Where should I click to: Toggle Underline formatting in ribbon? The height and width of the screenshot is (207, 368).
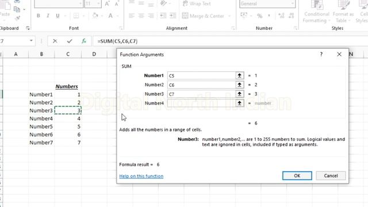pos(57,16)
